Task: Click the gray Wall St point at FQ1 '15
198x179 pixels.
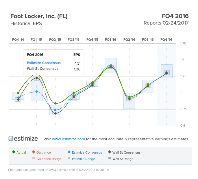Action: tap(37, 78)
